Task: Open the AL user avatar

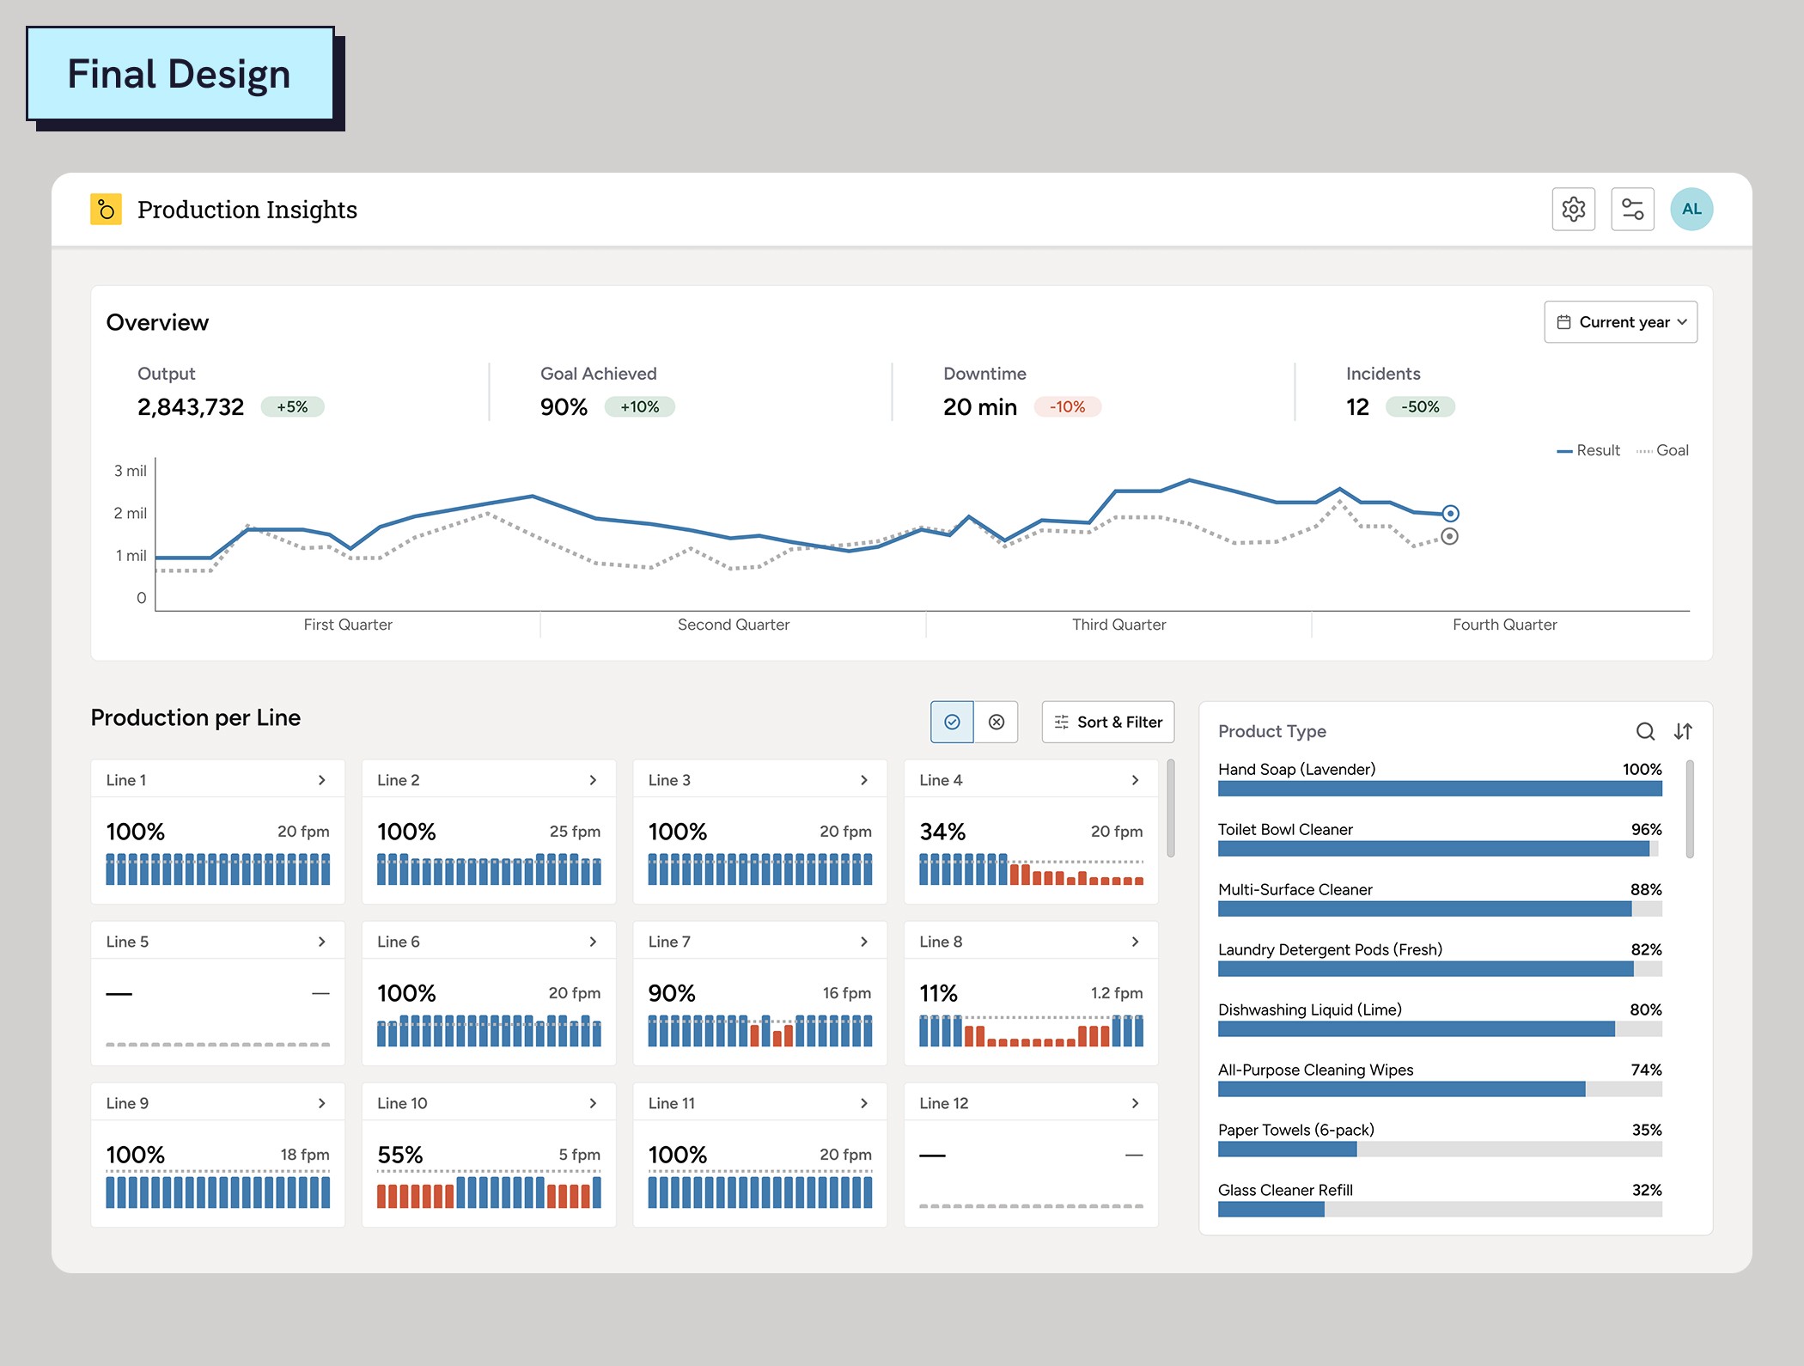Action: [1691, 209]
